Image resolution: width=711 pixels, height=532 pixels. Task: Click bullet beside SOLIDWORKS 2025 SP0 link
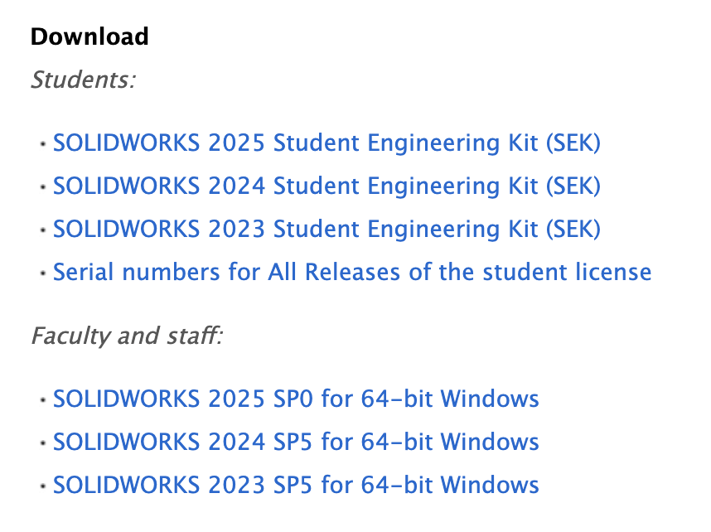[x=42, y=401]
